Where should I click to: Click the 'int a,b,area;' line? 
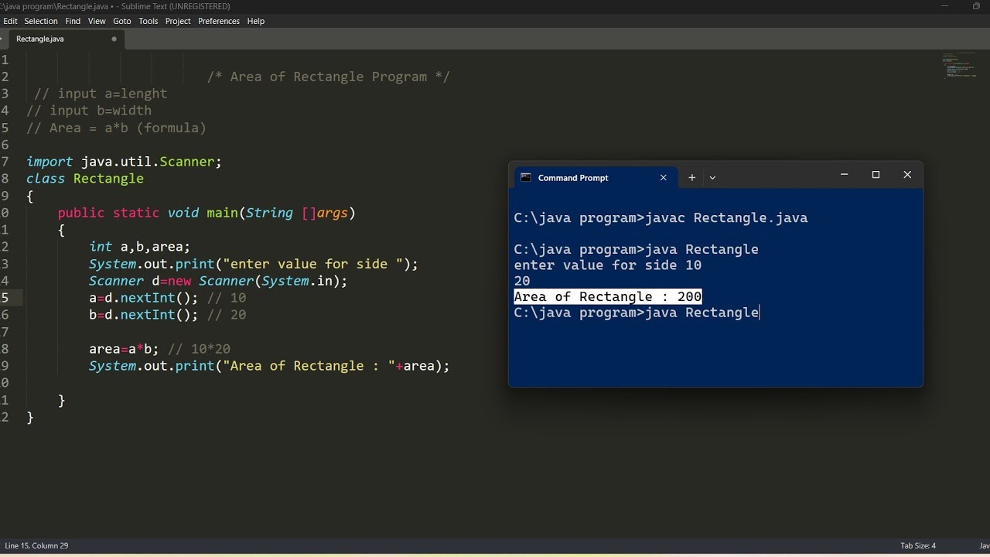click(x=139, y=247)
